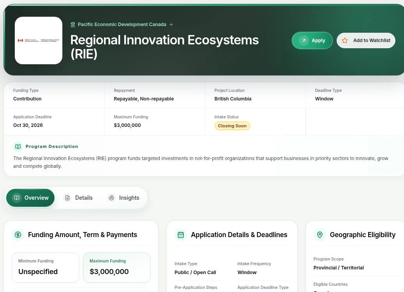Open the Insights tab

coord(123,198)
